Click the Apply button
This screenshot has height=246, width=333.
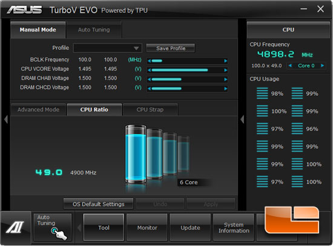pyautogui.click(x=211, y=204)
